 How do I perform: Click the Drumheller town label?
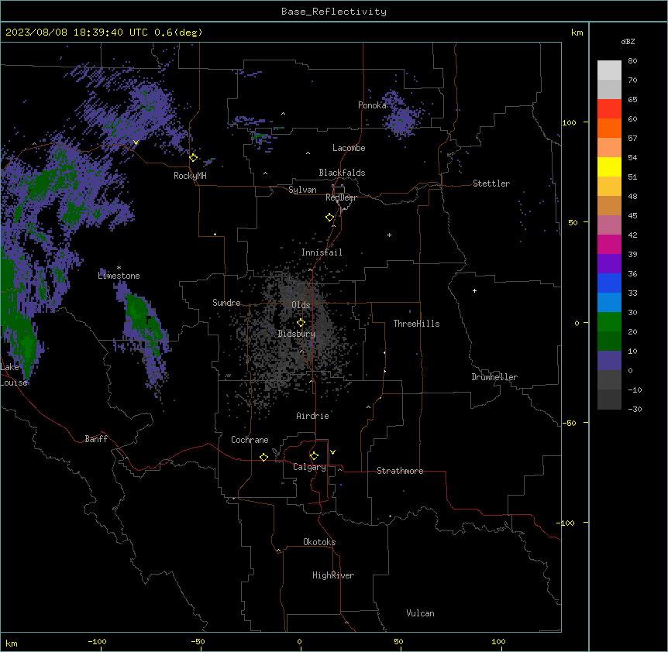click(494, 377)
